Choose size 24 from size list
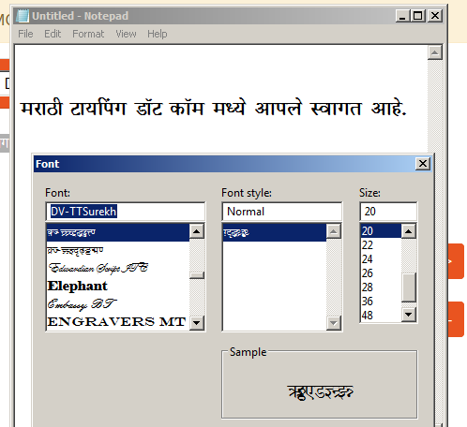 (x=381, y=259)
